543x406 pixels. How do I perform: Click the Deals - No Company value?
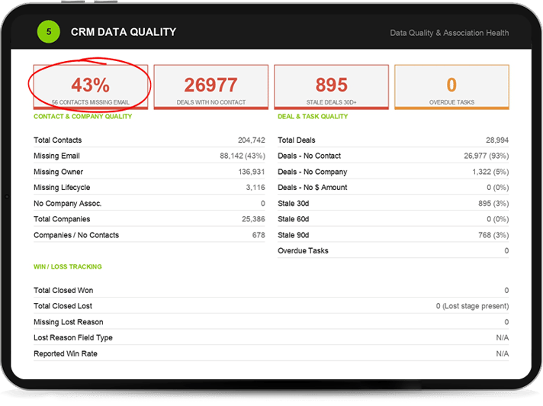click(490, 172)
